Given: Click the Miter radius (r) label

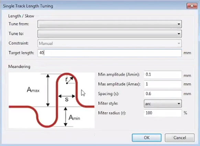Looking at the screenshot, I should pos(112,113).
